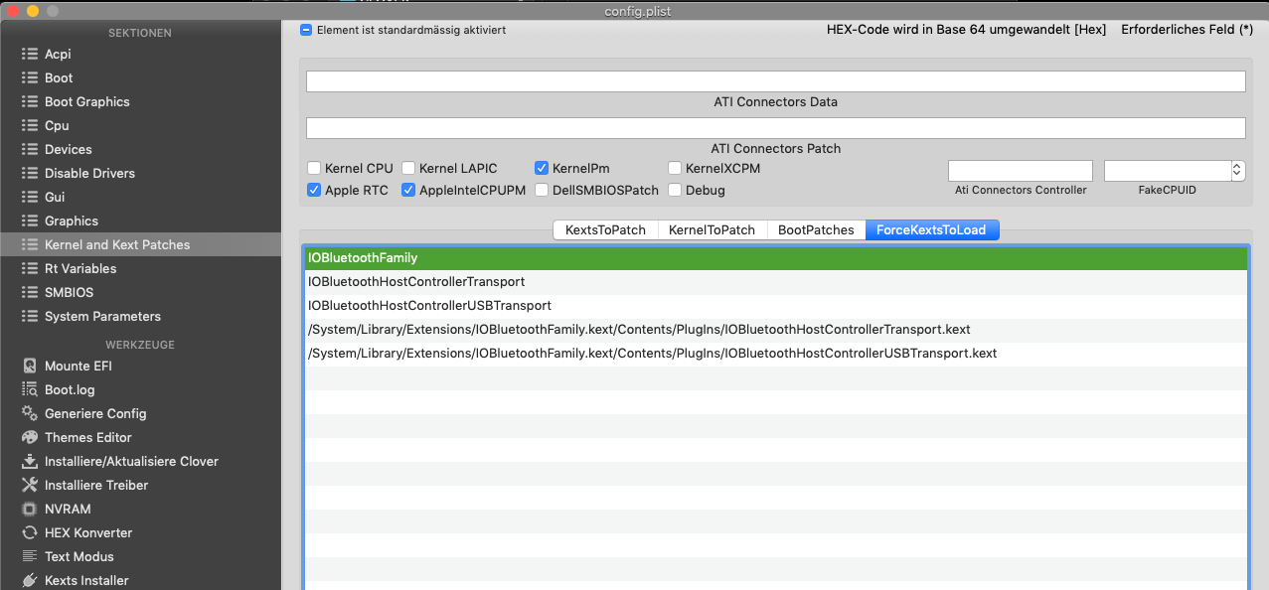Click the ATI Connectors Data field
Screen dimensions: 1269x590
coord(775,81)
